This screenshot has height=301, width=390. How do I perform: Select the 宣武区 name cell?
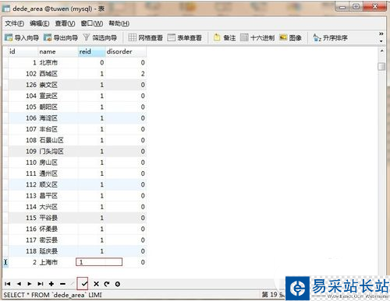pyautogui.click(x=58, y=96)
